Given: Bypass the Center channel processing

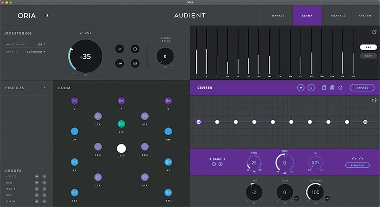Looking at the screenshot, I should (x=362, y=88).
